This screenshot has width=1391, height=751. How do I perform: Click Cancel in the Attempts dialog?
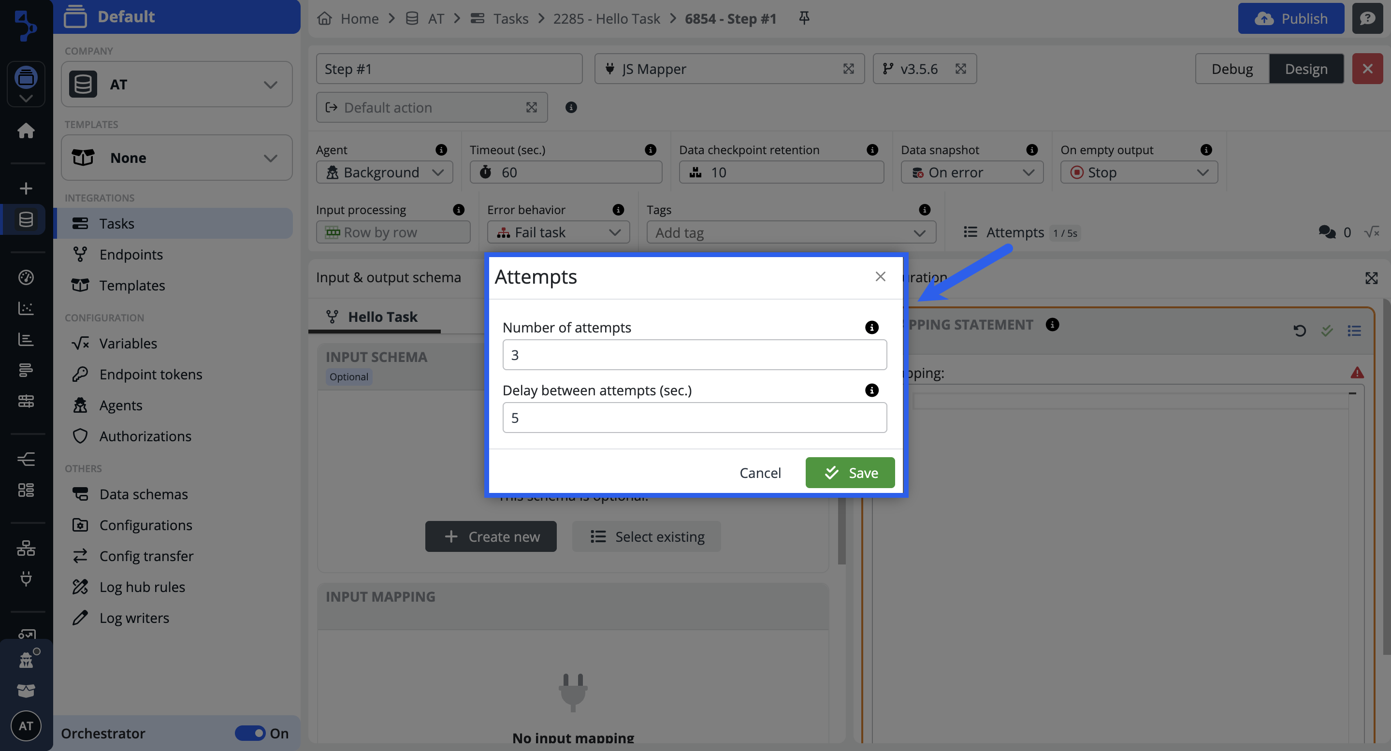pos(760,473)
